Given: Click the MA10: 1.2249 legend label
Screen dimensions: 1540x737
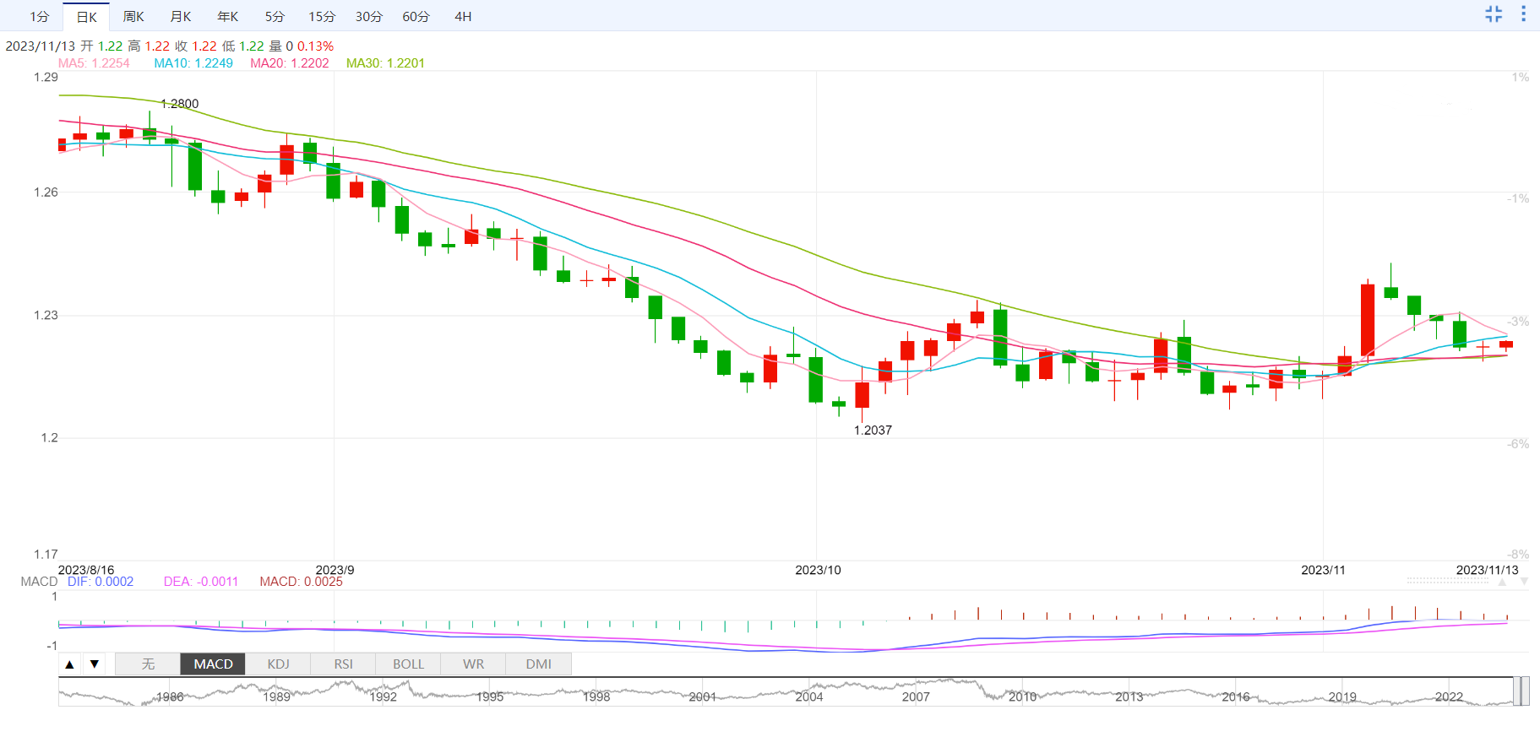Looking at the screenshot, I should click(193, 63).
